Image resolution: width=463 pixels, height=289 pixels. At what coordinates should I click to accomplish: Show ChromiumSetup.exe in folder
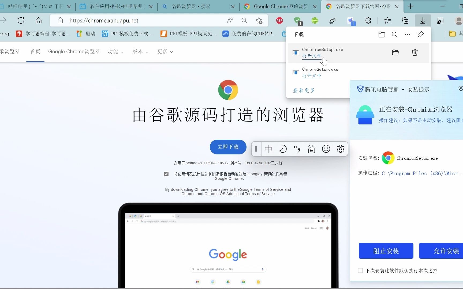pyautogui.click(x=395, y=52)
